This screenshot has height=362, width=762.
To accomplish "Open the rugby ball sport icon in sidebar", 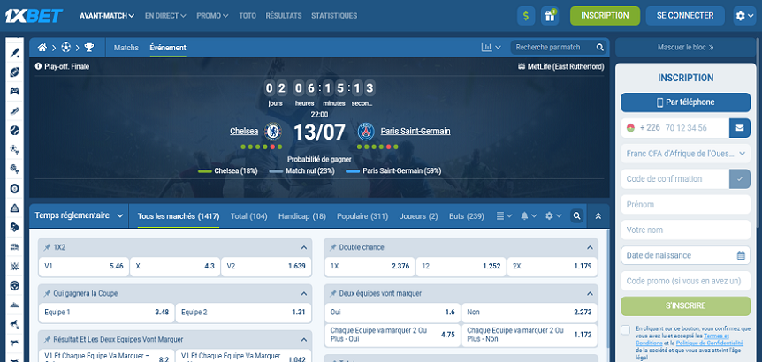I will click(x=14, y=72).
